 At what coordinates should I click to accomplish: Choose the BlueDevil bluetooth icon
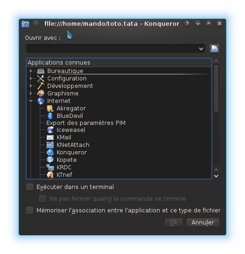50,116
